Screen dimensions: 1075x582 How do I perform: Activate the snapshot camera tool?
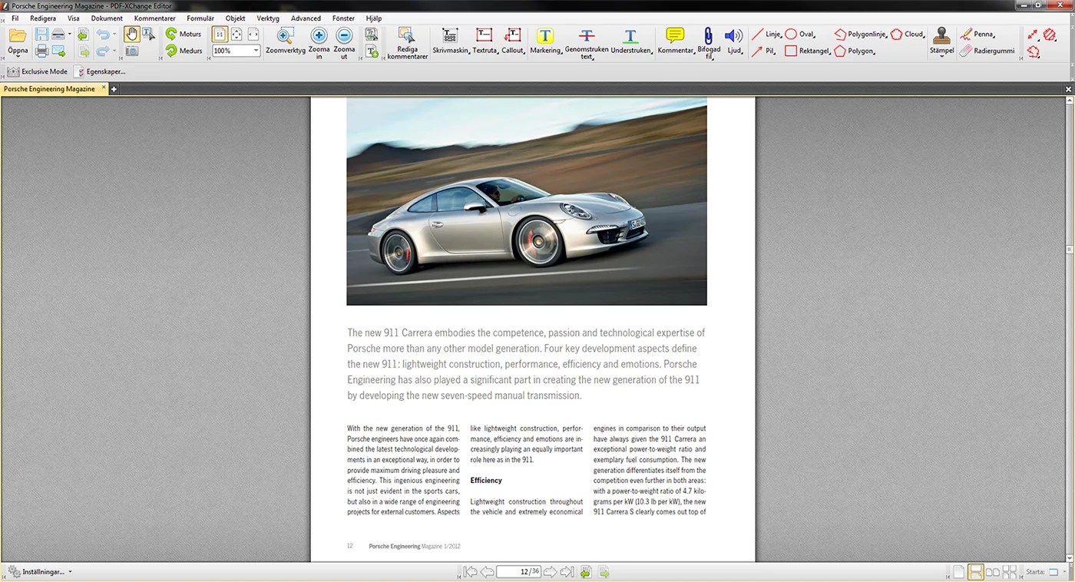tap(131, 51)
